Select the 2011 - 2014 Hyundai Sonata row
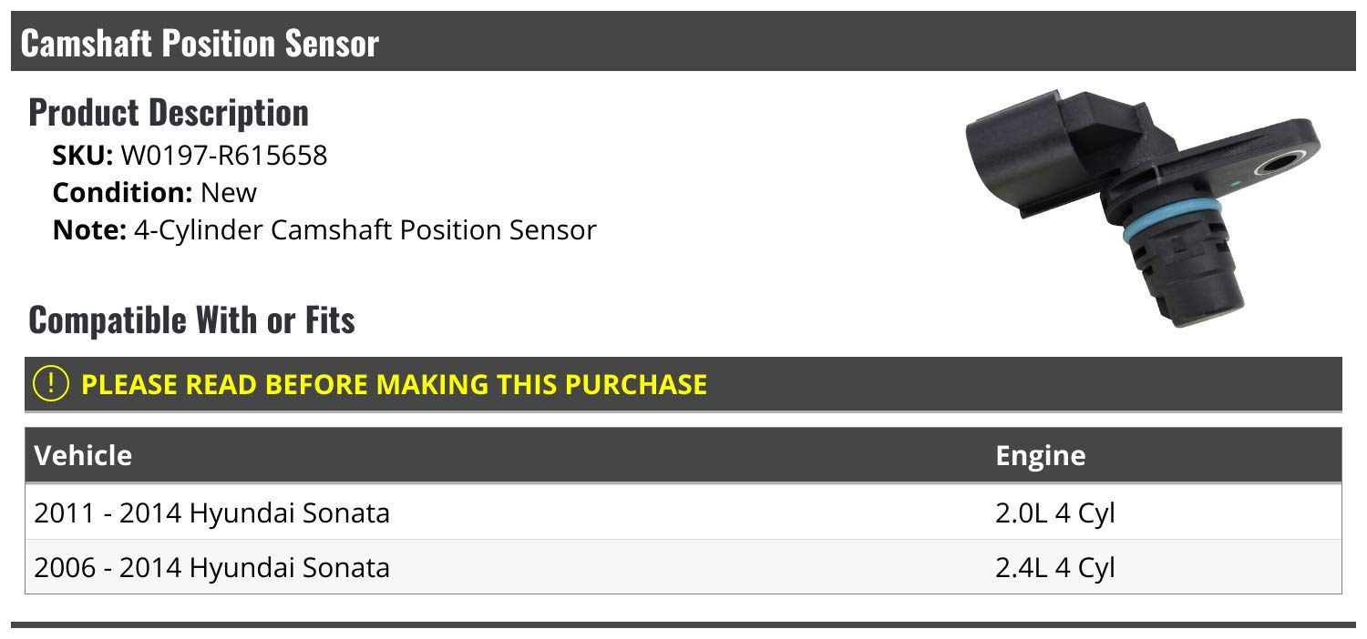The image size is (1367, 639). coord(211,513)
